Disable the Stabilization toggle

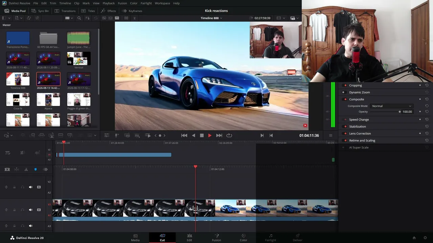345,127
